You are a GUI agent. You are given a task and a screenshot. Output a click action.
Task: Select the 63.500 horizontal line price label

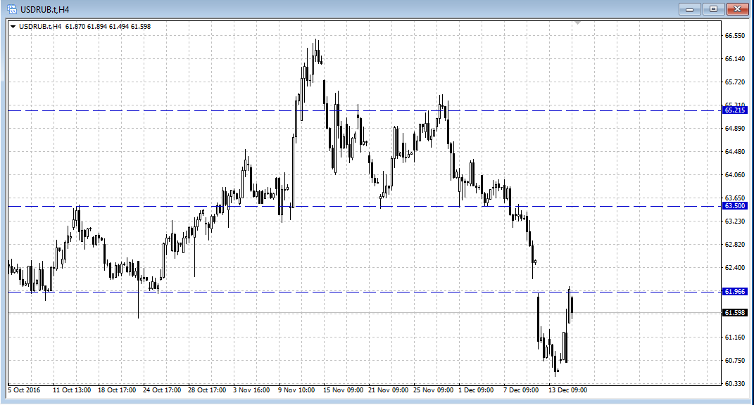click(735, 206)
